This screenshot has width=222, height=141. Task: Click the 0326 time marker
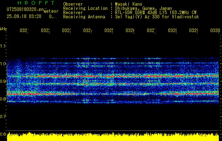tap(130, 30)
